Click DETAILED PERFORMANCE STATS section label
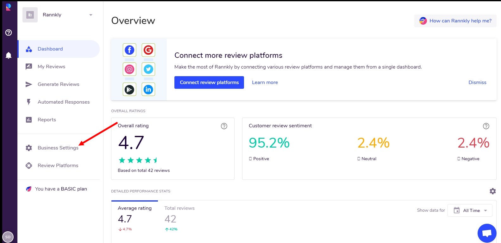Image resolution: width=501 pixels, height=243 pixels. (x=141, y=191)
